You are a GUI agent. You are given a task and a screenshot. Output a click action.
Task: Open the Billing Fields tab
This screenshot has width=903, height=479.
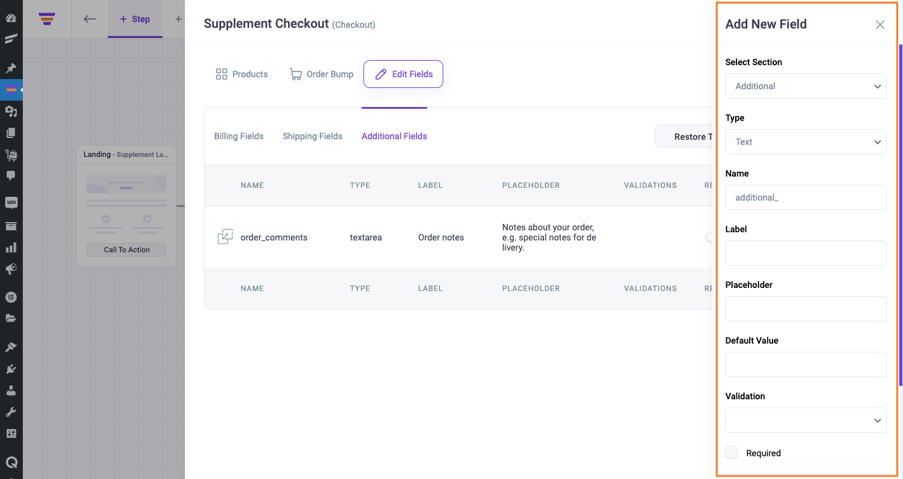pyautogui.click(x=239, y=136)
